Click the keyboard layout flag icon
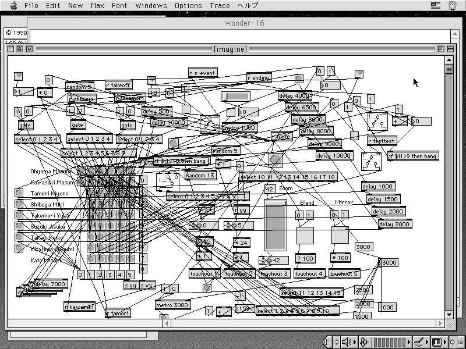 click(x=435, y=5)
